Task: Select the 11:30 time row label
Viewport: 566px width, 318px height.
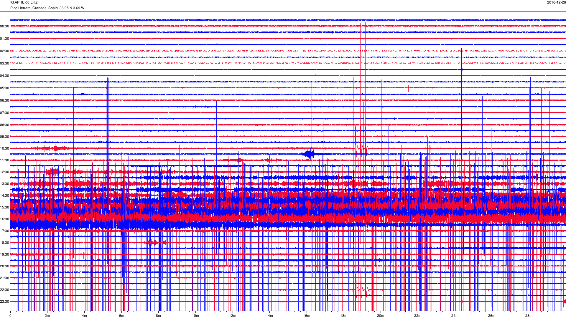Action: 5,160
